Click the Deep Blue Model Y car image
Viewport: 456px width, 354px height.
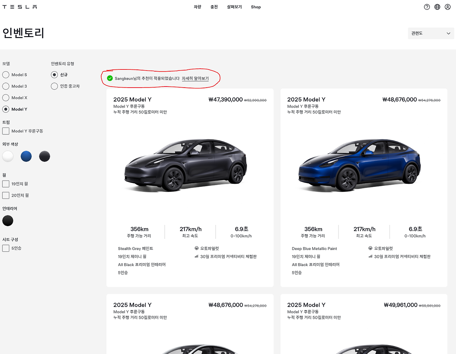(359, 165)
